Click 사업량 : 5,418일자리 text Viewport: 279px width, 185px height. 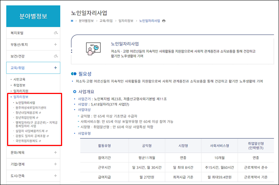pyautogui.click(x=103, y=104)
